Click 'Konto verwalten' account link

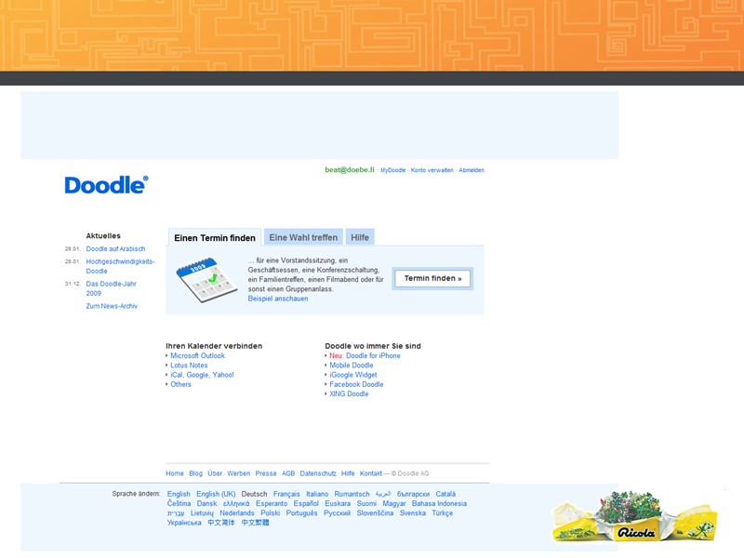(x=432, y=170)
